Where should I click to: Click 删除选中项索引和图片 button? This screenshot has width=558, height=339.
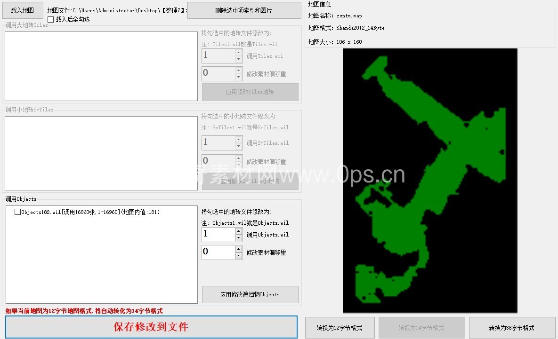coord(244,10)
